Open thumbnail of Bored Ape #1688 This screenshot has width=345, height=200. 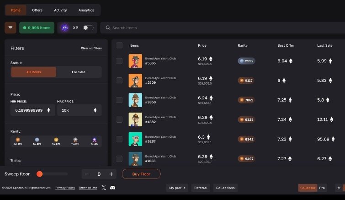click(135, 159)
